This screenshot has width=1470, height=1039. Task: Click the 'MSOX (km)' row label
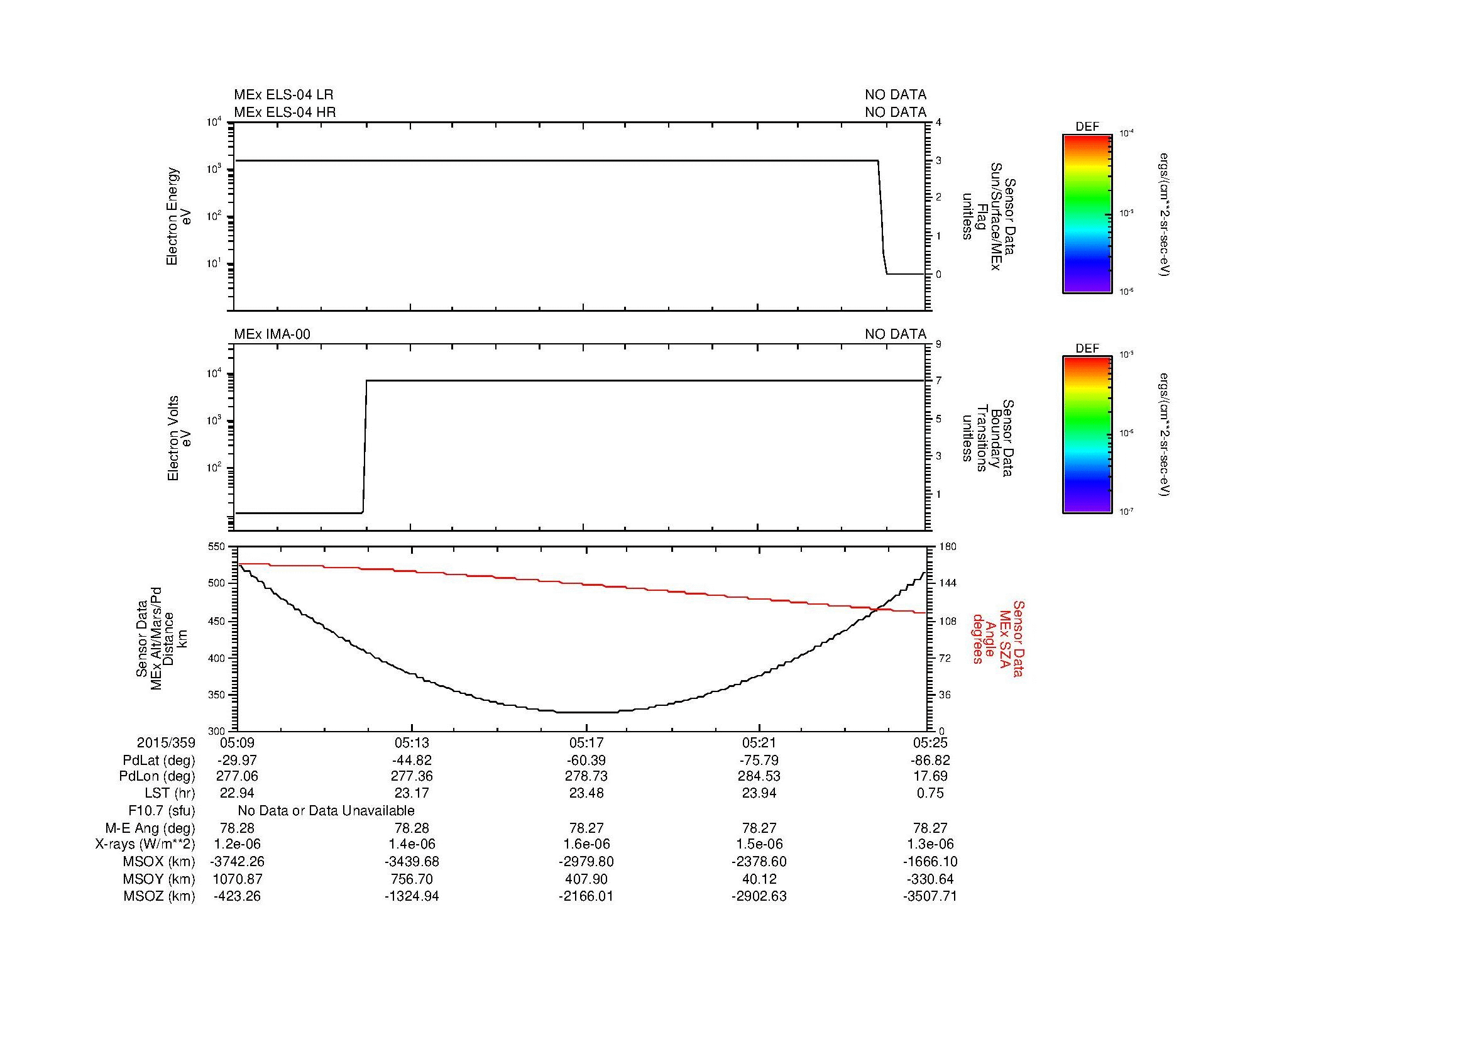(160, 862)
